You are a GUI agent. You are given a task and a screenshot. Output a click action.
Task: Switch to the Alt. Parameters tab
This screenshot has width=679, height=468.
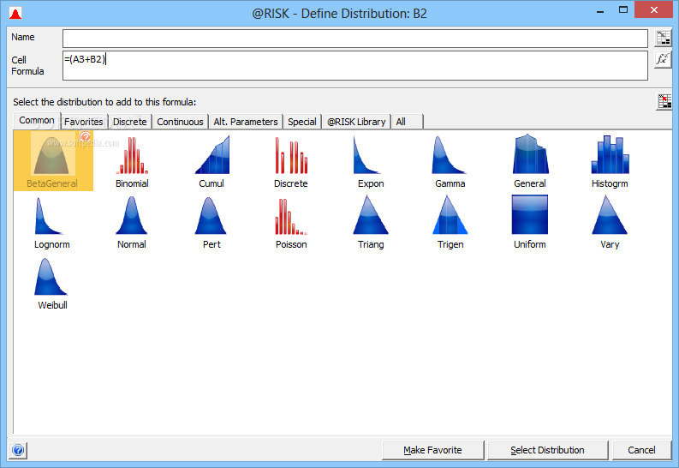coord(246,122)
